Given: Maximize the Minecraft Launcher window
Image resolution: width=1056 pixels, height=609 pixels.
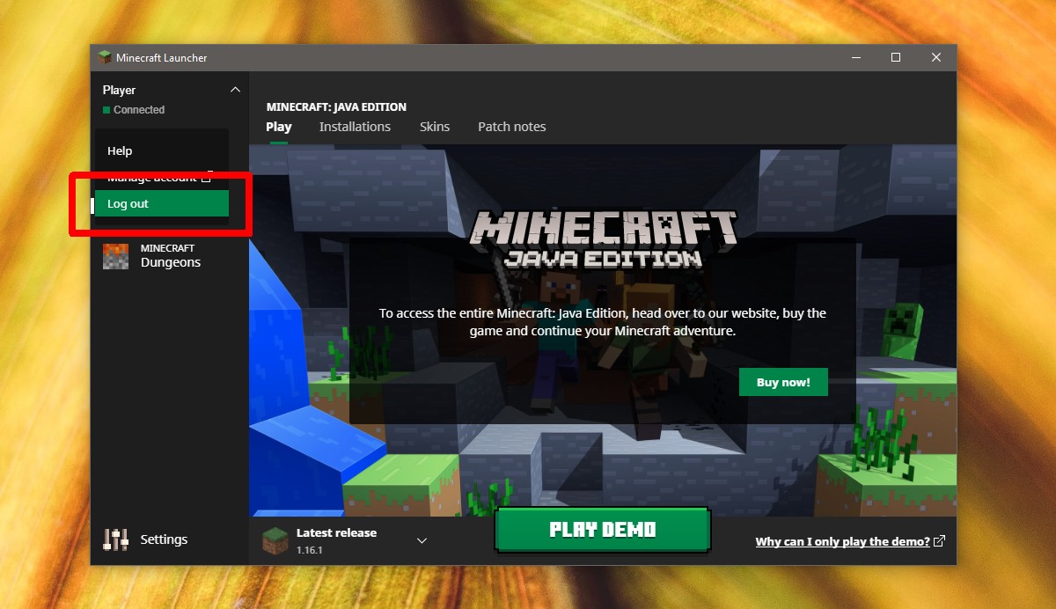Looking at the screenshot, I should point(896,57).
